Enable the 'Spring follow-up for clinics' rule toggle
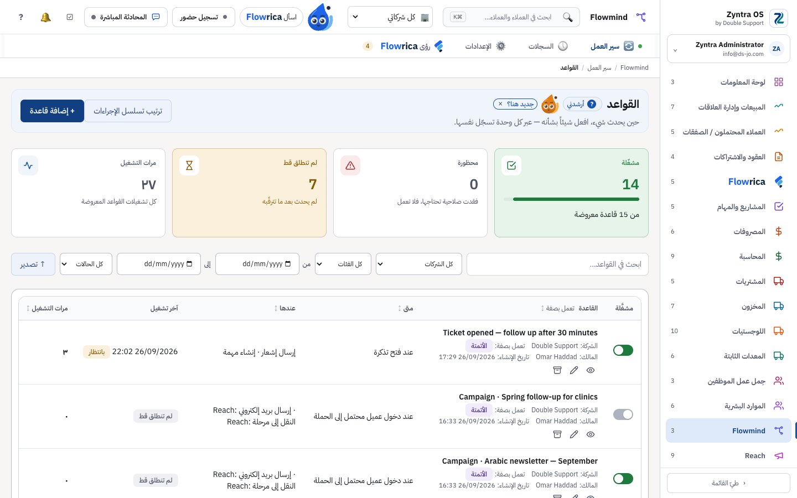797x498 pixels. click(623, 414)
